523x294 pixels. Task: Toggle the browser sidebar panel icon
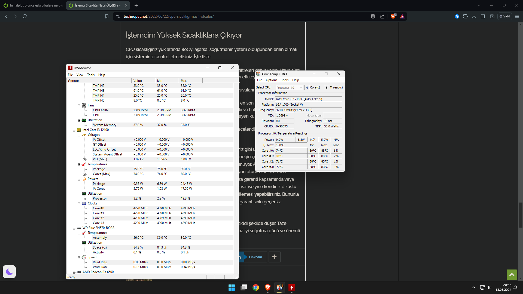[483, 16]
